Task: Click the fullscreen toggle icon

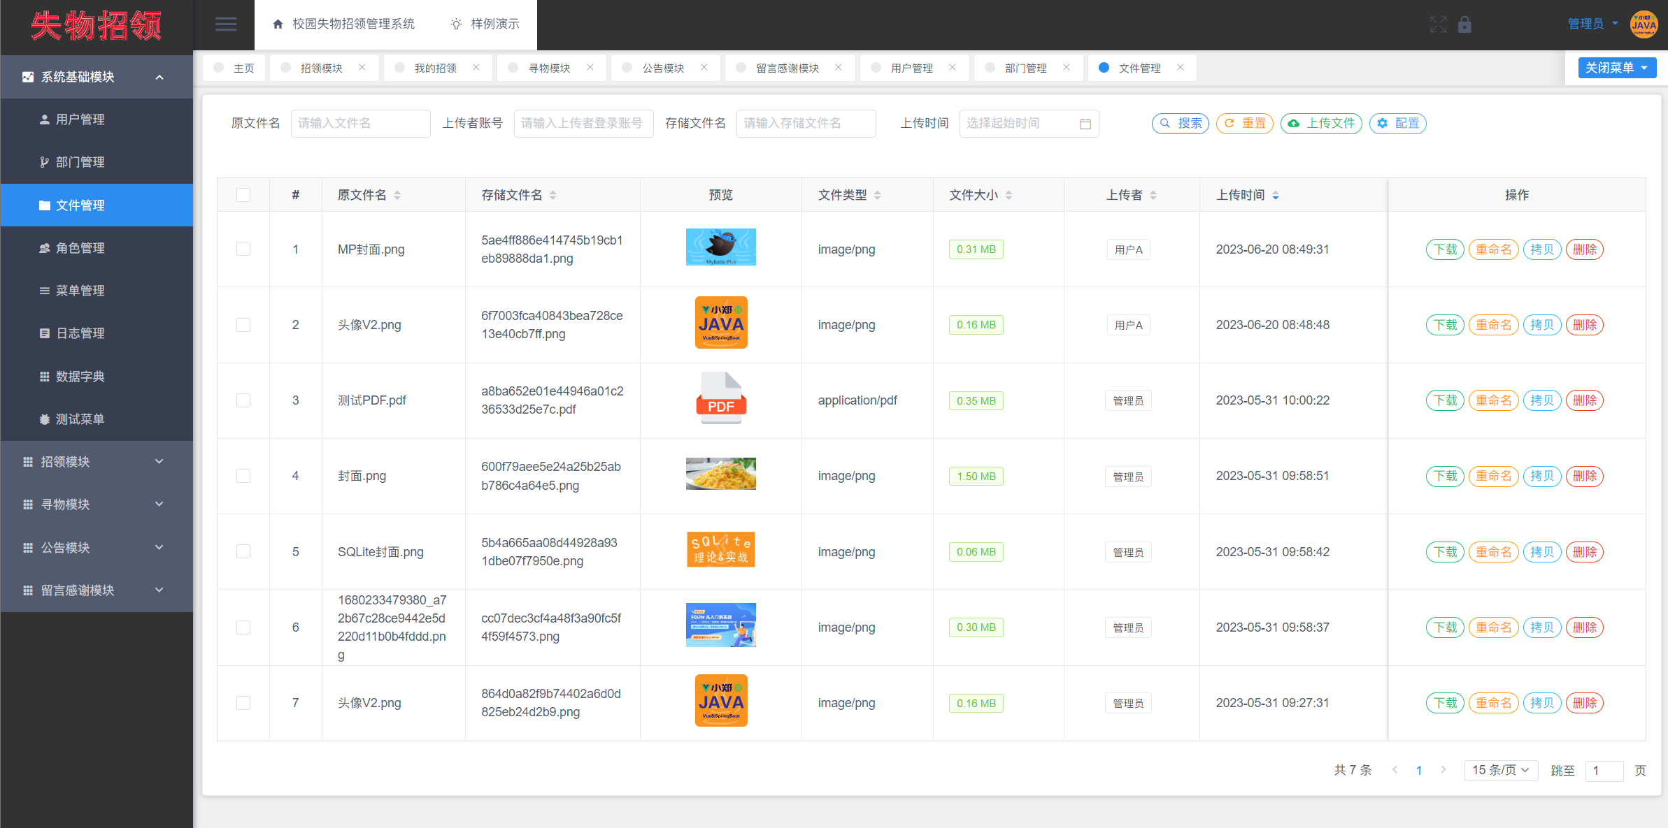Action: coord(1438,25)
